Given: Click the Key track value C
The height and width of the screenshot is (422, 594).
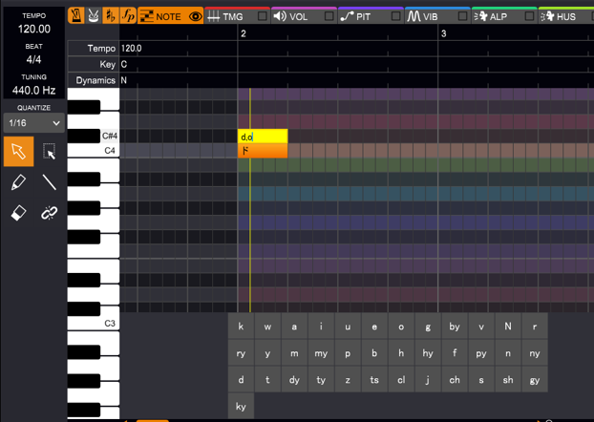Looking at the screenshot, I should pos(124,64).
